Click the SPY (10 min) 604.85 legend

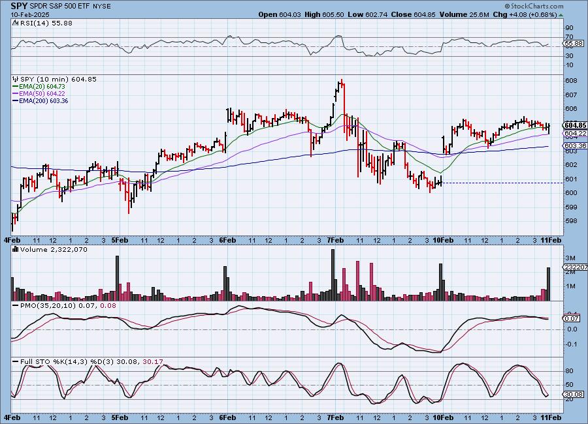58,79
